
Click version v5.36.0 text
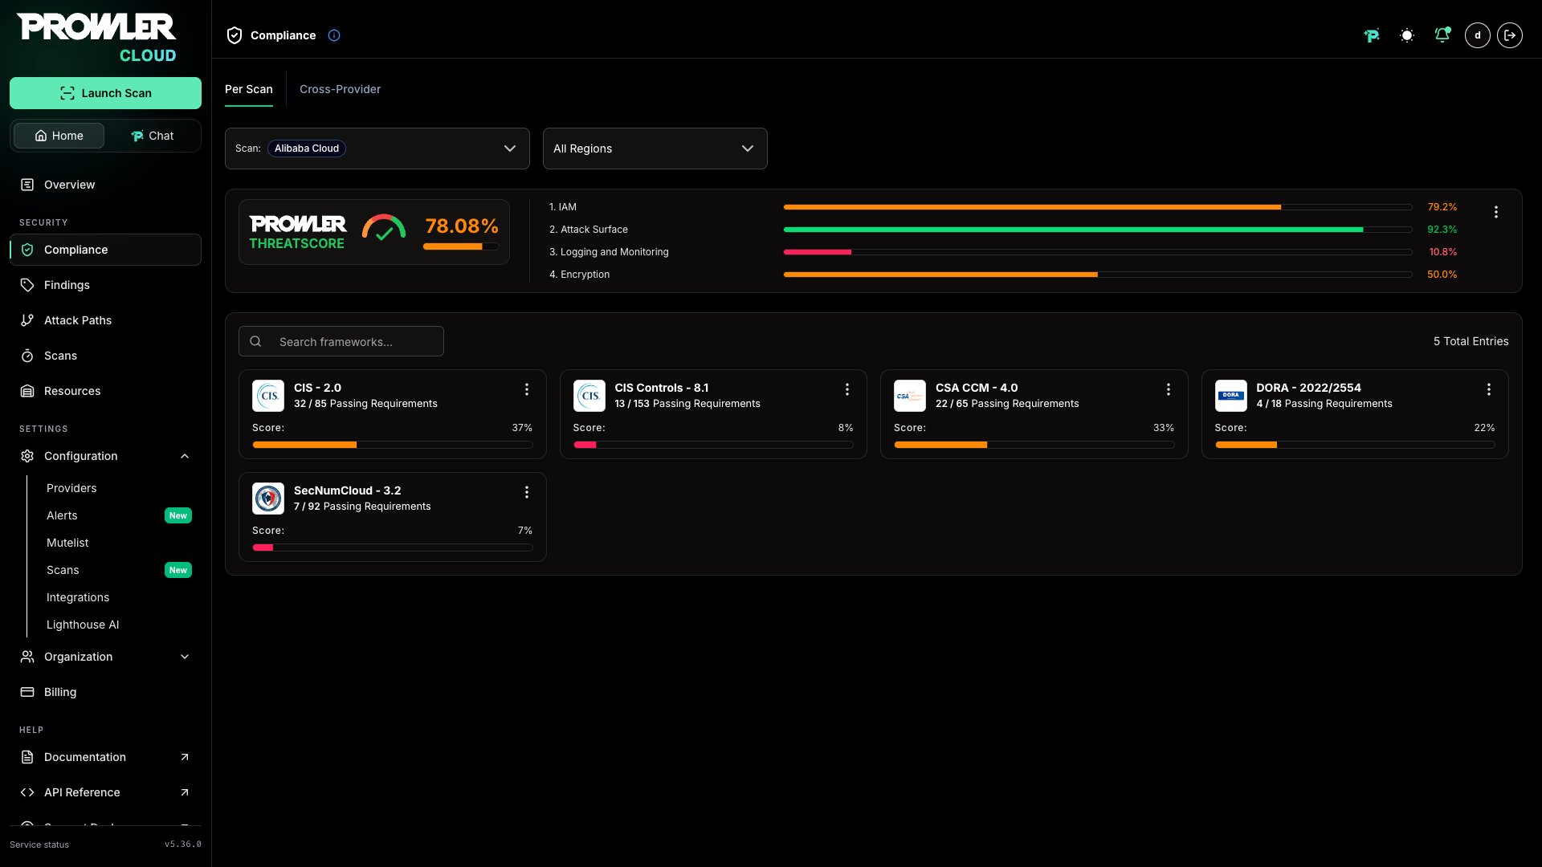coord(183,845)
